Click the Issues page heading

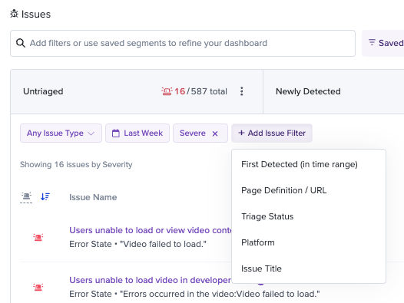pyautogui.click(x=36, y=14)
